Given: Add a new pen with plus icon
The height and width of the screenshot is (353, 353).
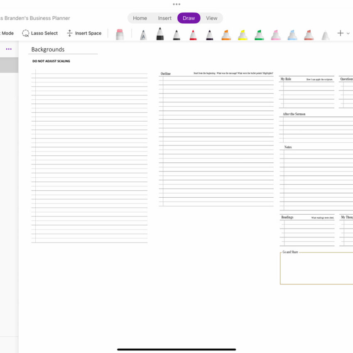Looking at the screenshot, I should click(341, 33).
